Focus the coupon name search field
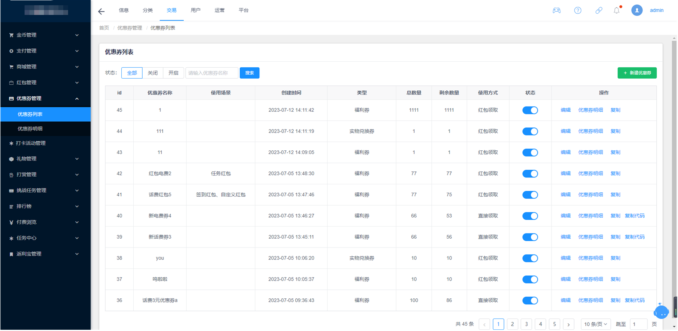 pyautogui.click(x=211, y=73)
